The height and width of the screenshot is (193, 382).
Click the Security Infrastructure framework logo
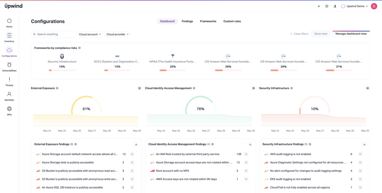click(x=62, y=56)
